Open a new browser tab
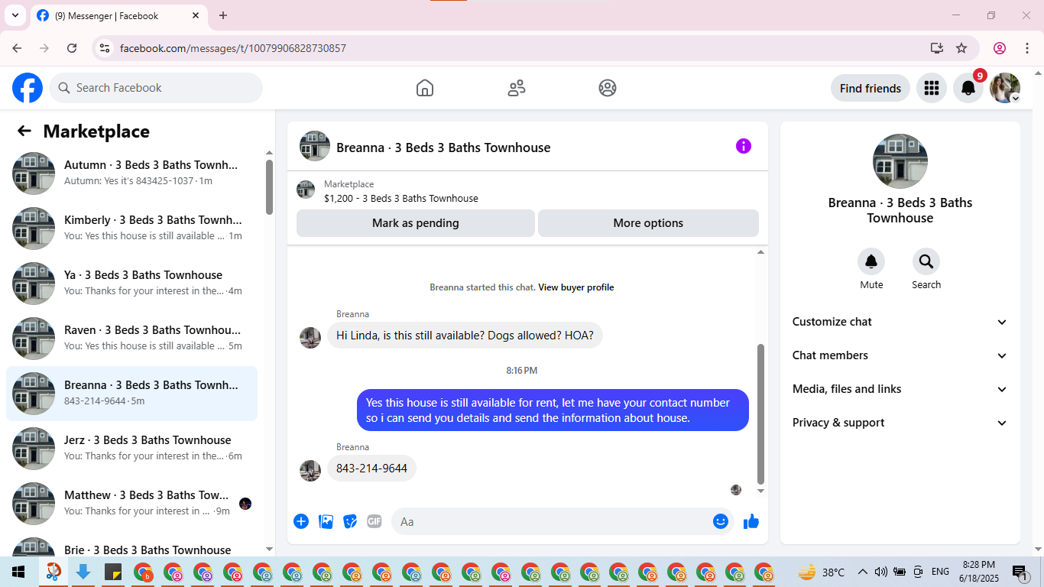This screenshot has height=587, width=1044. pos(223,15)
